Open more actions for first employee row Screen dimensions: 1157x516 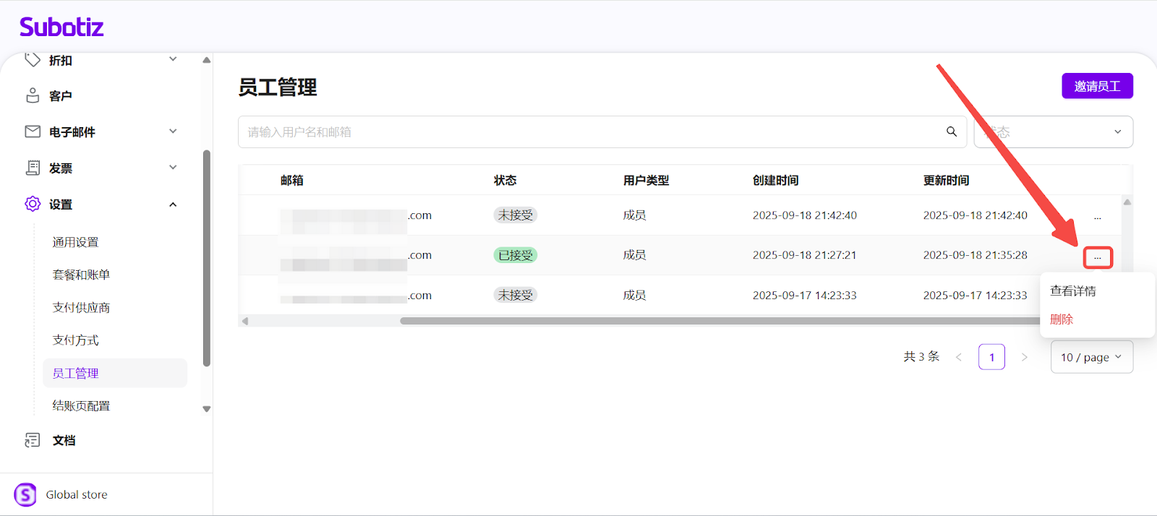click(1097, 216)
